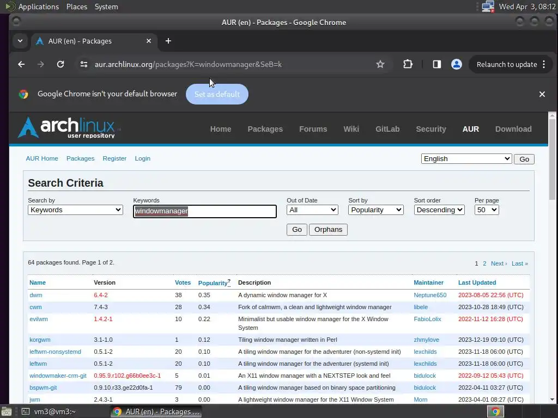Screen dimensions: 558x418
Task: Click the Register link
Action: [x=114, y=158]
